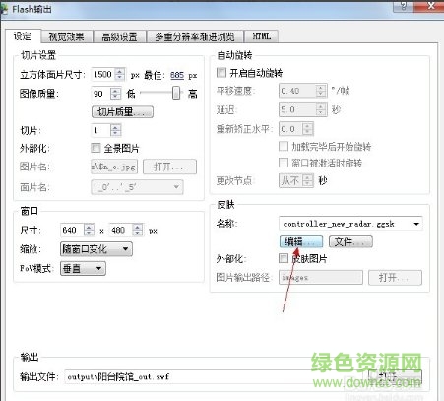444x401 pixels.
Task: Check the 皮肤图片 checkbox
Action: [284, 258]
